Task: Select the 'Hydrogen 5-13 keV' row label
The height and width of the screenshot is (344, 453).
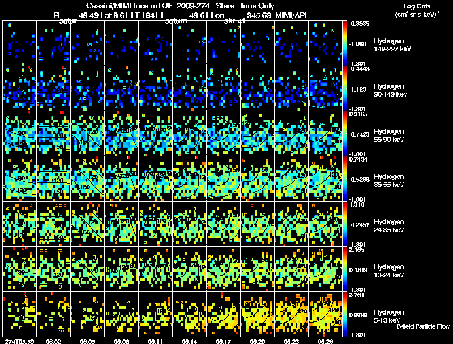Action: (389, 316)
